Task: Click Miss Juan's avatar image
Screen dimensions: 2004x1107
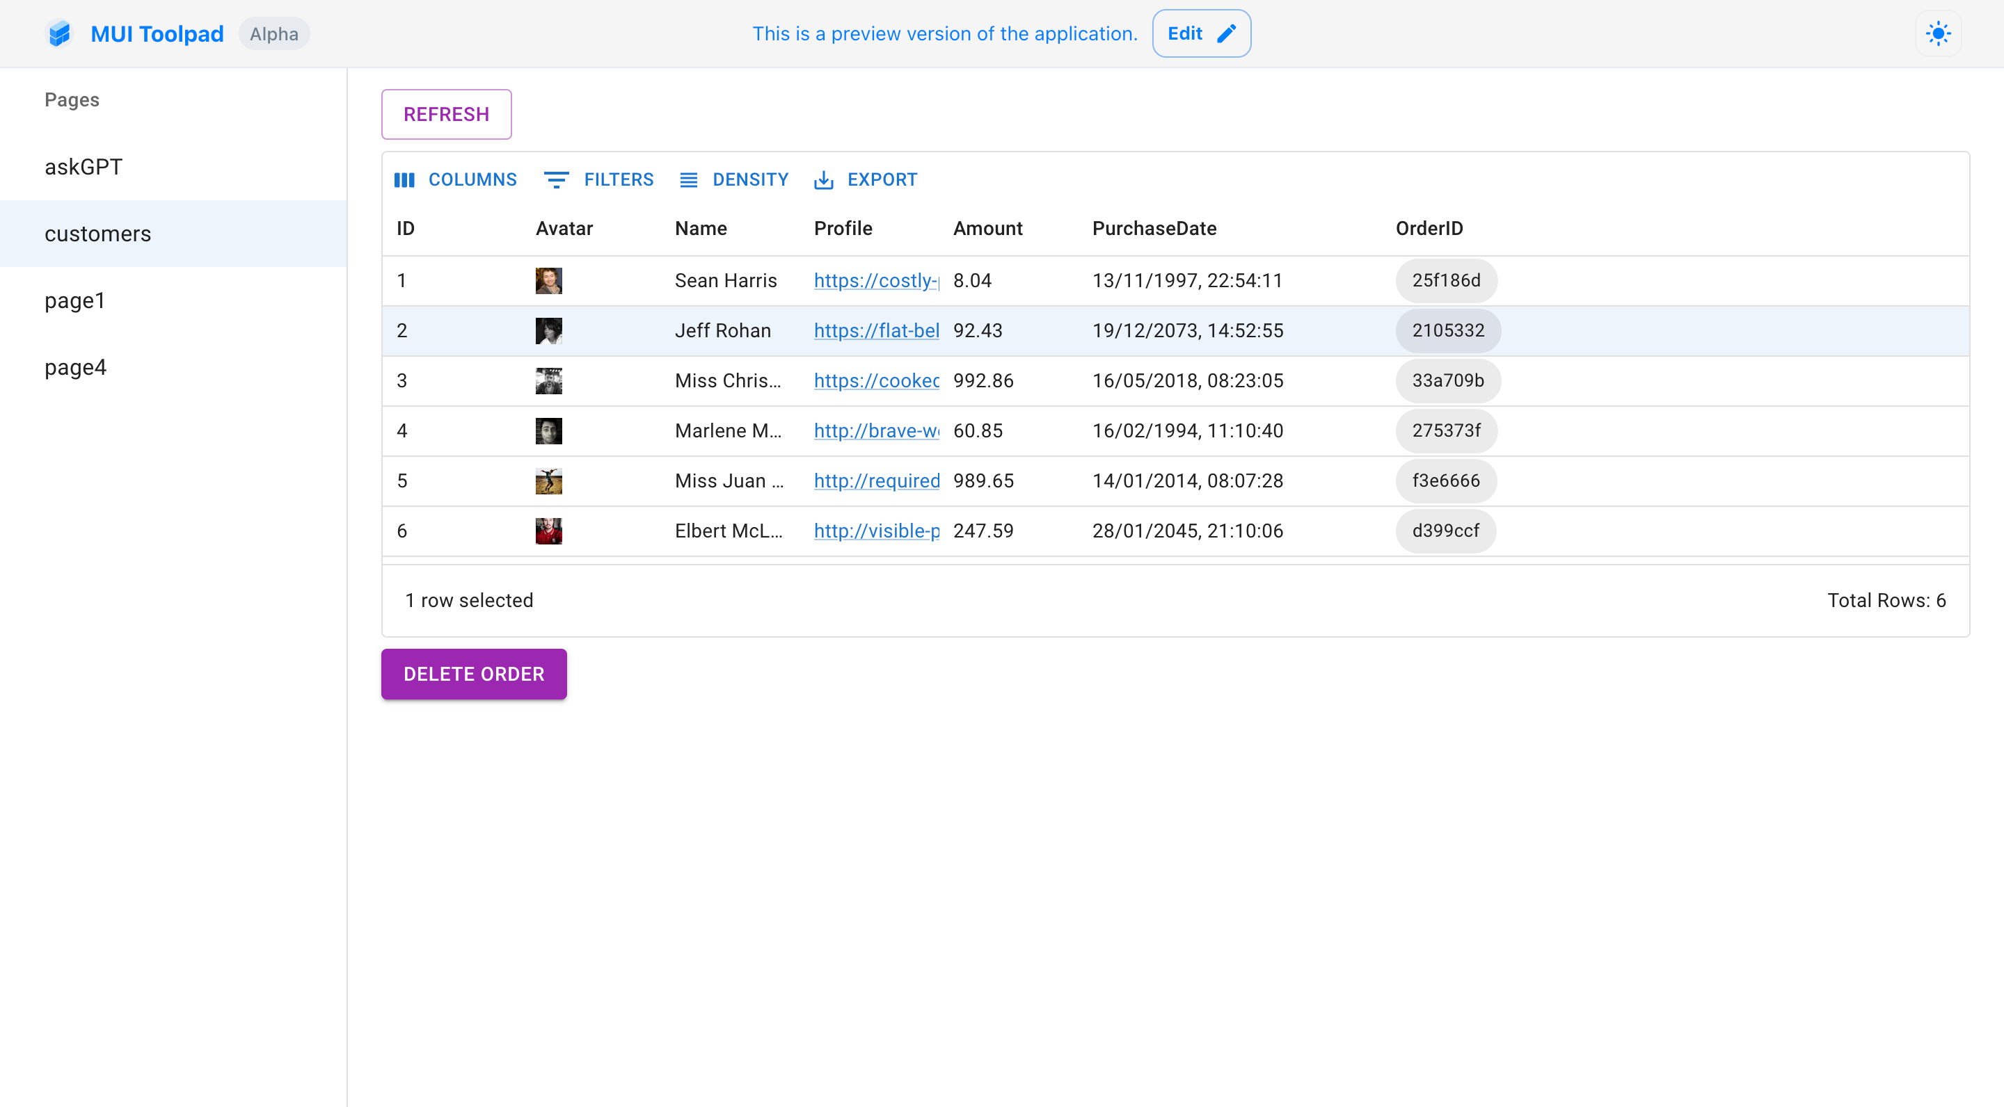Action: (548, 481)
